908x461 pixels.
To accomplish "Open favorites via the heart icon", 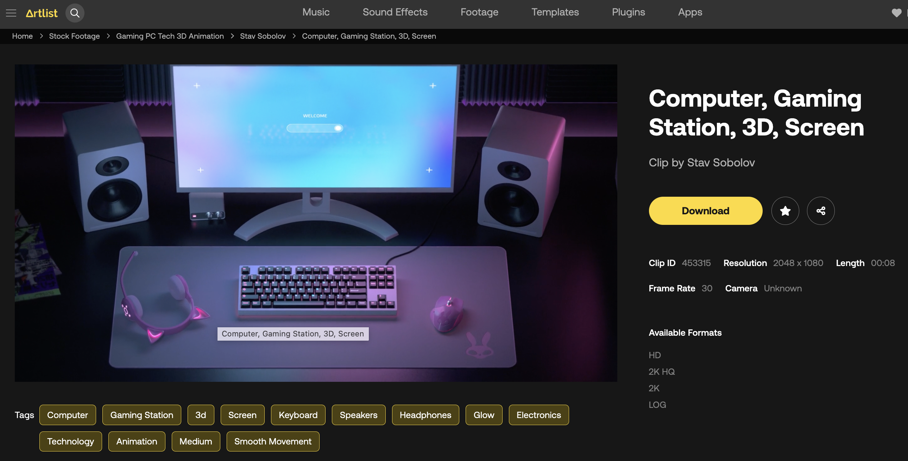I will coord(896,13).
